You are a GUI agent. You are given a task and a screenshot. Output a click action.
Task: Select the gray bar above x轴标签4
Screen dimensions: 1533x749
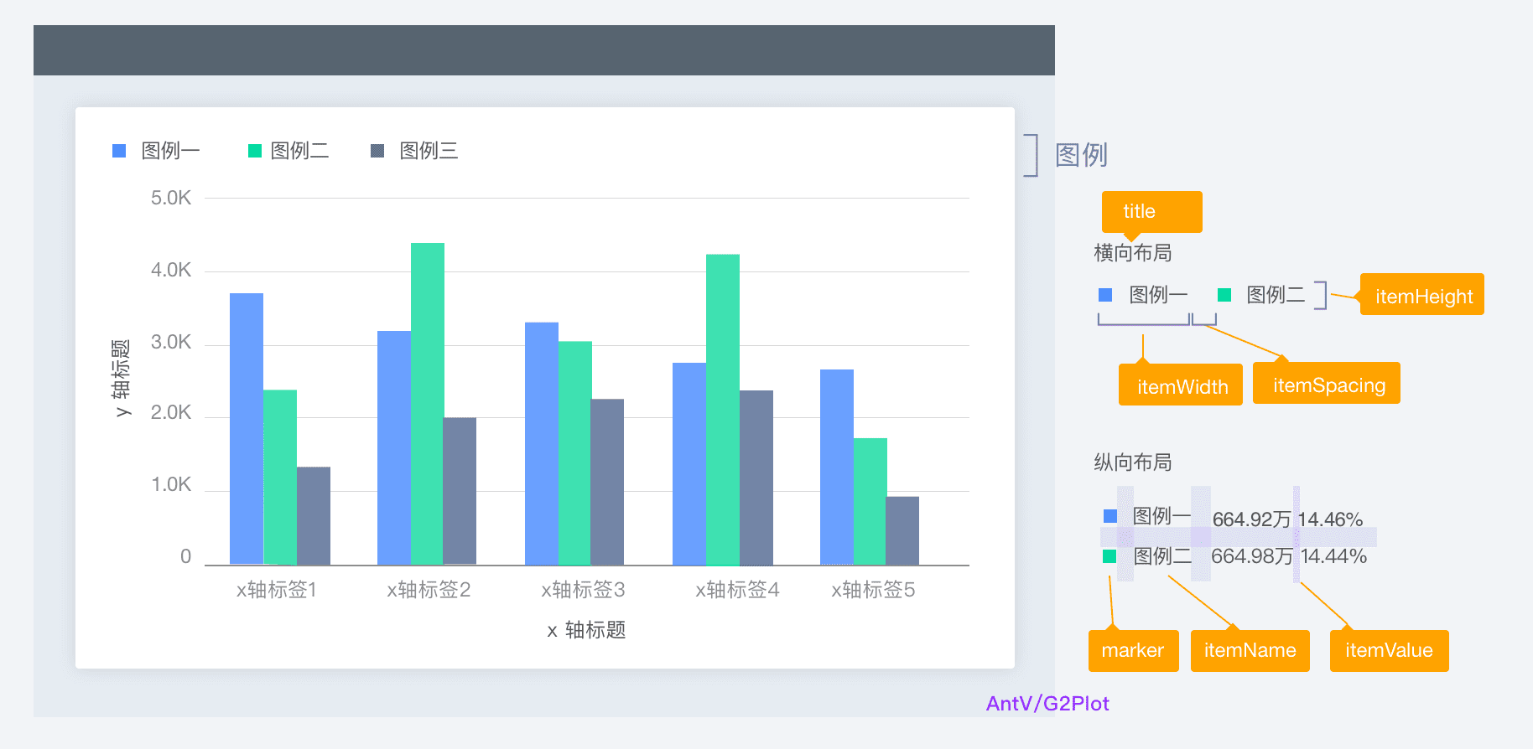pos(756,478)
